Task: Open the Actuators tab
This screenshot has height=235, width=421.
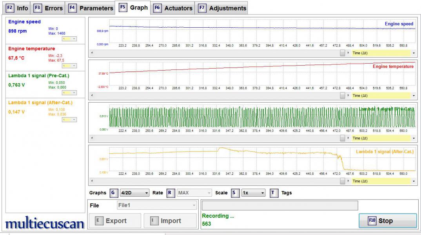Action: coord(173,8)
